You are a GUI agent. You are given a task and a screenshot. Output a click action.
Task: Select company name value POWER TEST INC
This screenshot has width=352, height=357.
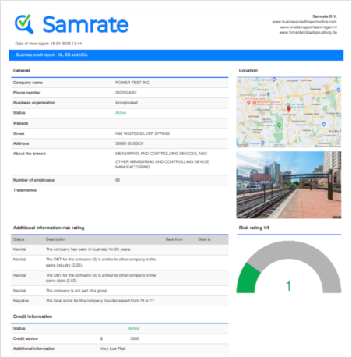[132, 83]
